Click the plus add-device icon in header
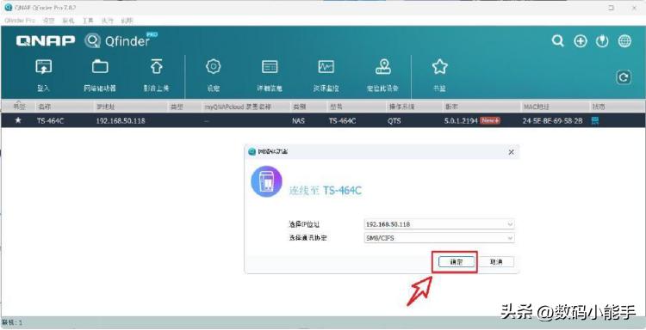This screenshot has width=646, height=330. coord(581,41)
